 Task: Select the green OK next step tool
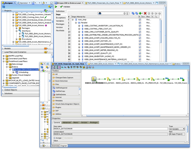[56, 67]
